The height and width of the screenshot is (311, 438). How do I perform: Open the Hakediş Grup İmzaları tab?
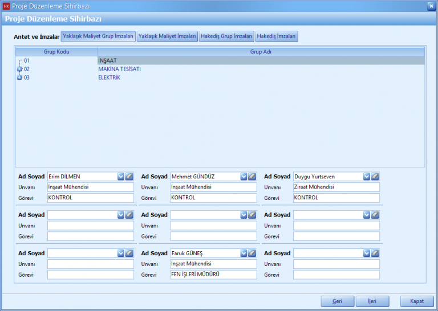click(226, 36)
